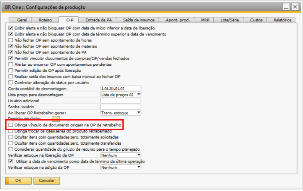Uncheck 'Não fechar OP sem apontamento de PA'
The width and height of the screenshot is (303, 191).
(x=11, y=52)
